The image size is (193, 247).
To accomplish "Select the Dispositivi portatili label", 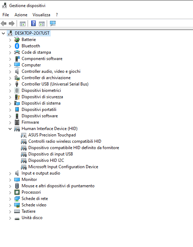I will [x=39, y=110].
